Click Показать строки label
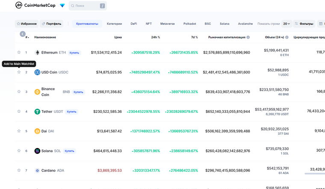The image size is (325, 189). coord(269,24)
